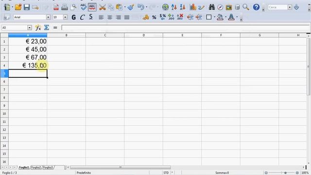Switch to the Foglio2 sheet tab

(36, 167)
